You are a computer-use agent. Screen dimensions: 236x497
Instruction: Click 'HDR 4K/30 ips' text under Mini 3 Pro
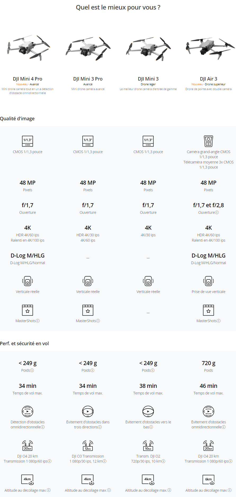(88, 235)
